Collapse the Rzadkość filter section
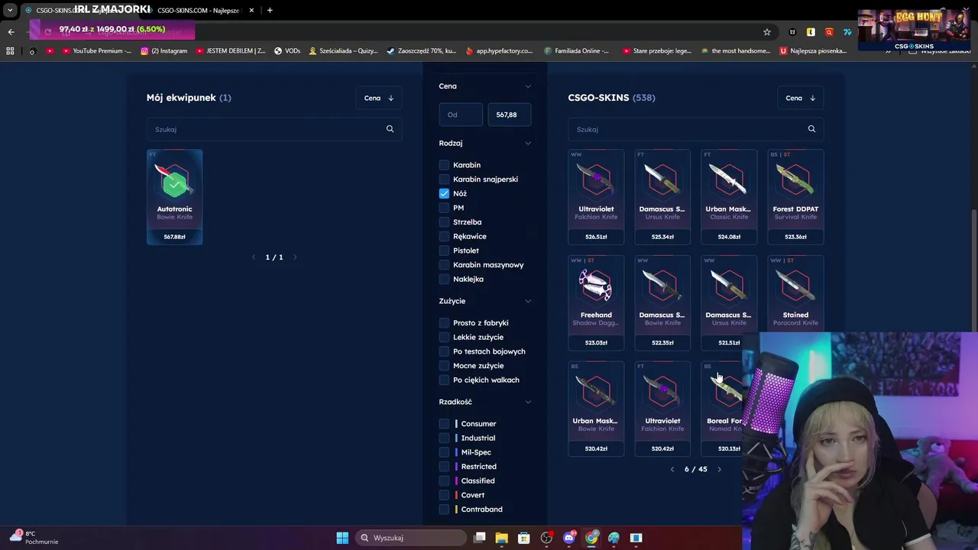Image resolution: width=978 pixels, height=550 pixels. point(527,402)
